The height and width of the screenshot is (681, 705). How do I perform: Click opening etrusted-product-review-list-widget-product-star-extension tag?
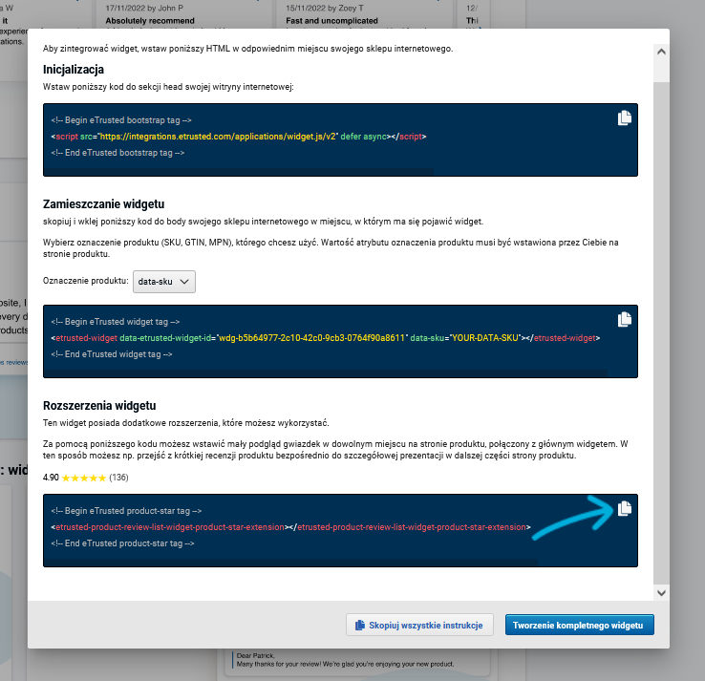tap(169, 527)
